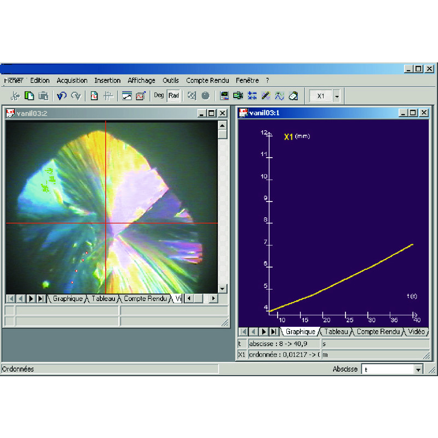Viewport: 438px width, 438px height.
Task: Toggle the Rad angle unit button
Action: click(174, 96)
